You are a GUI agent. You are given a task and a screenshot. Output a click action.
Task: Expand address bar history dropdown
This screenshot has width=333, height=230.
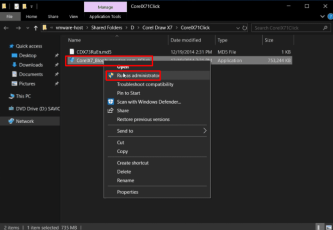point(238,28)
